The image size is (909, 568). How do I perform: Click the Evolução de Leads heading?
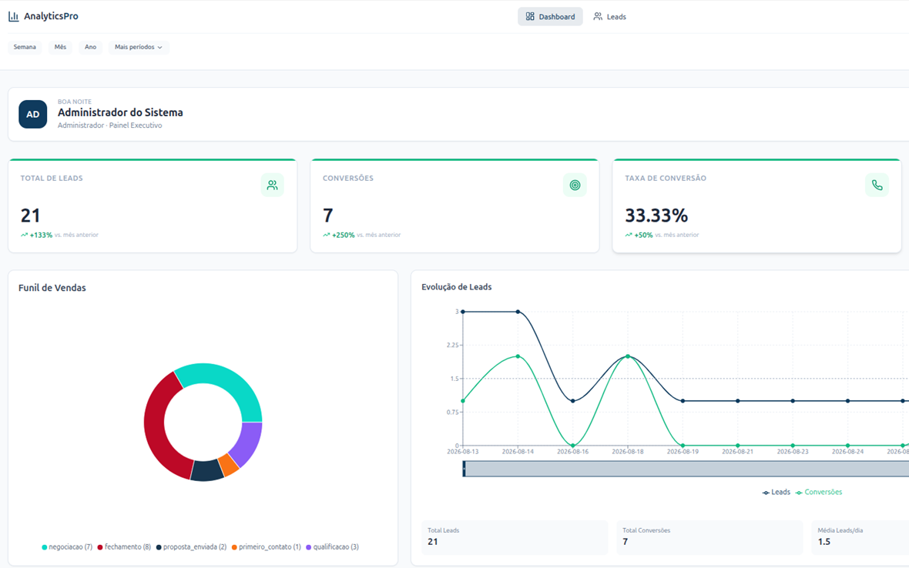[456, 287]
